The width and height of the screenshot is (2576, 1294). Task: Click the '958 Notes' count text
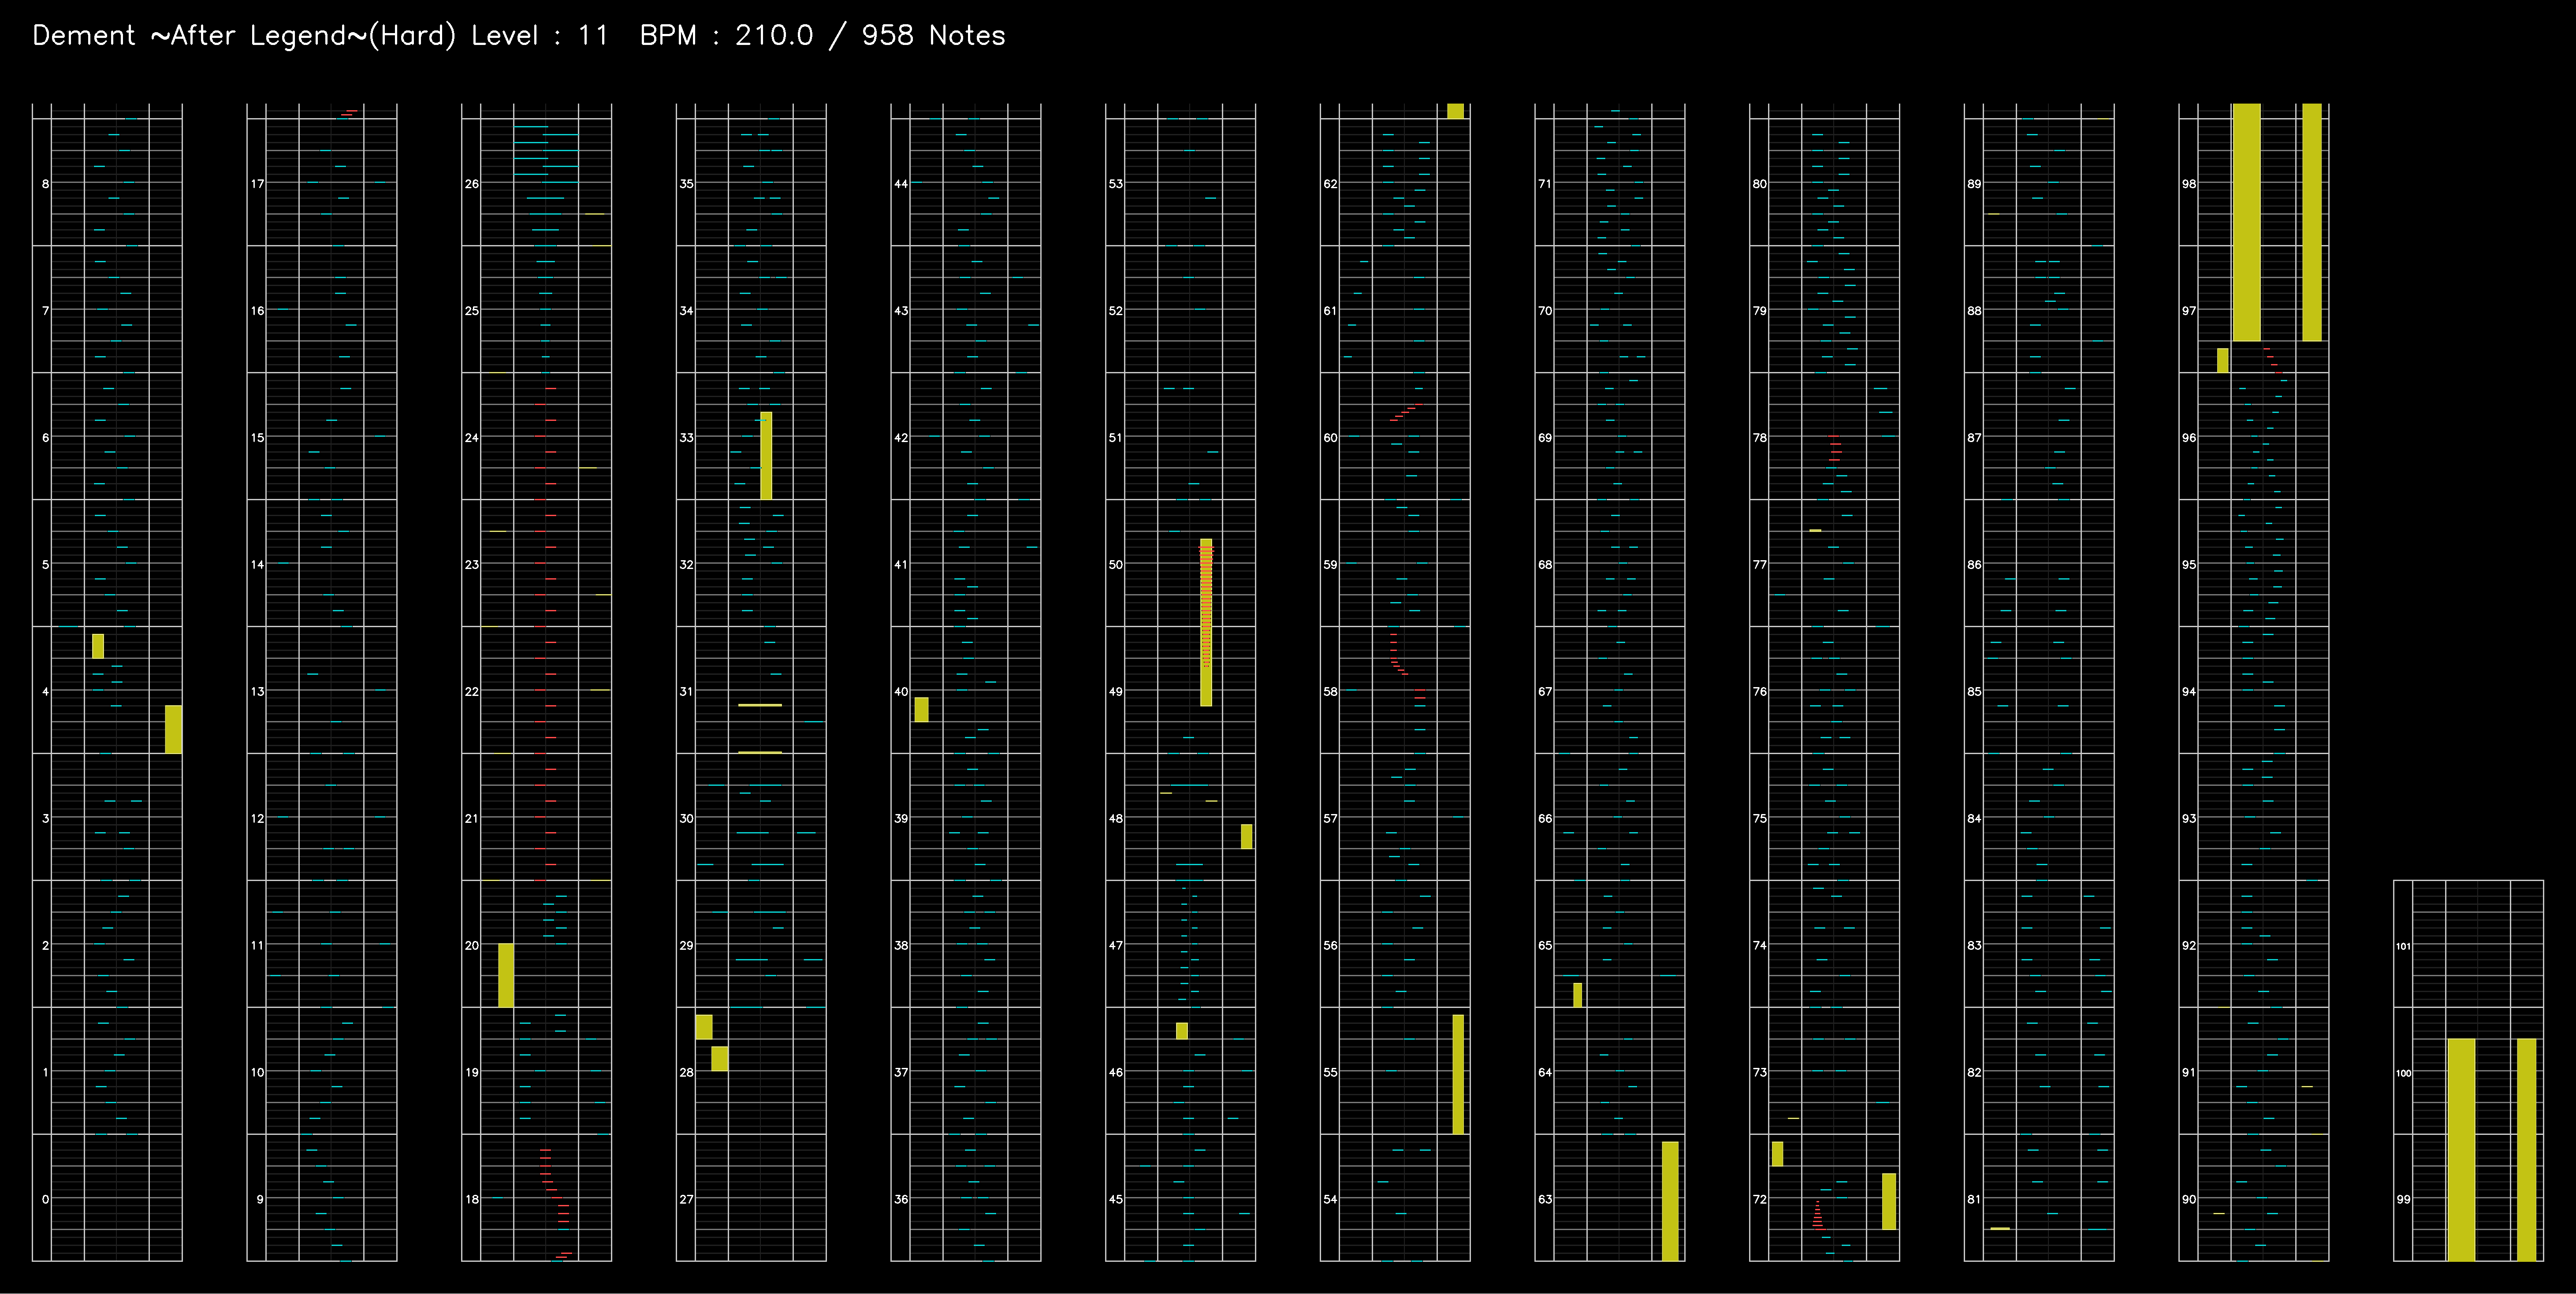tap(933, 36)
